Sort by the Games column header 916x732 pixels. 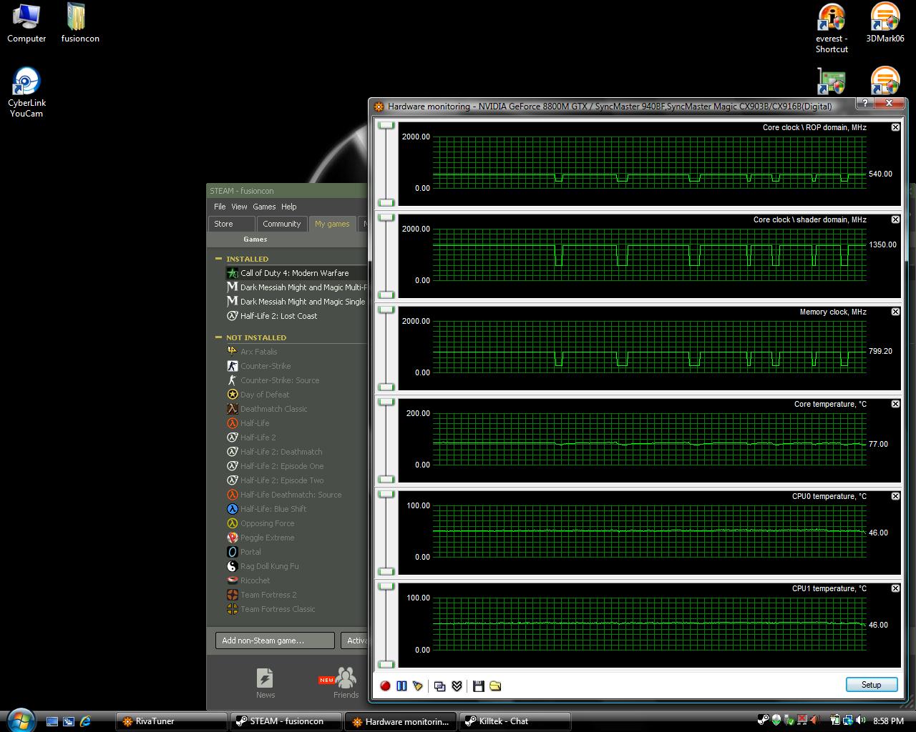255,239
